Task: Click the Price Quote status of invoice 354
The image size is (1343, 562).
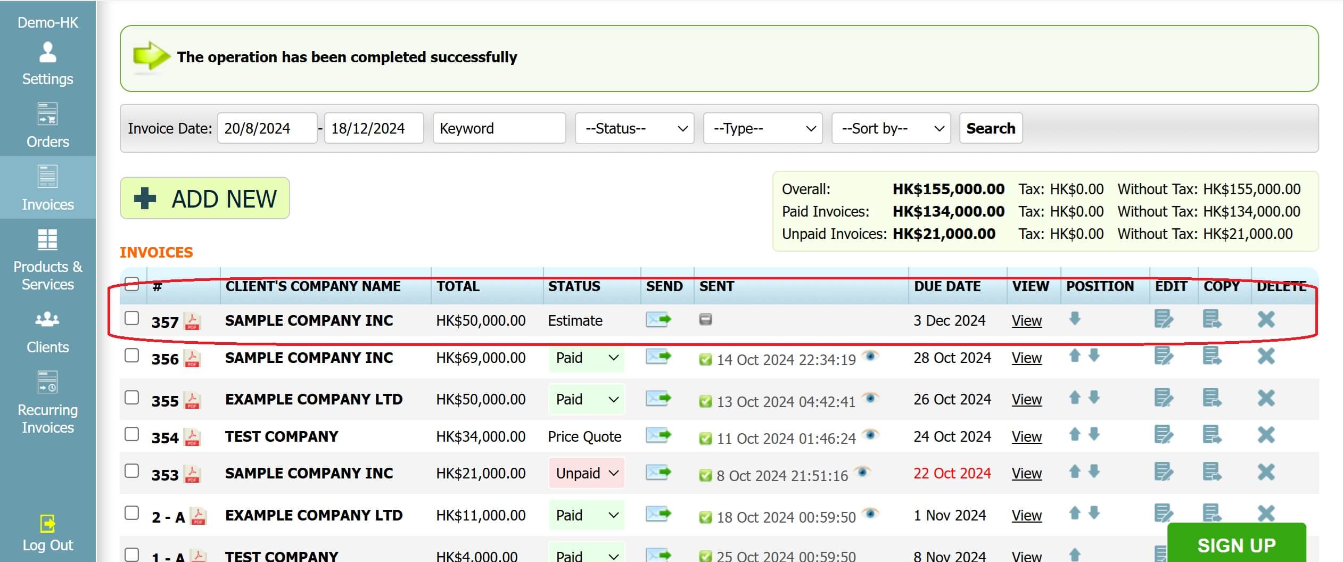Action: [x=584, y=437]
